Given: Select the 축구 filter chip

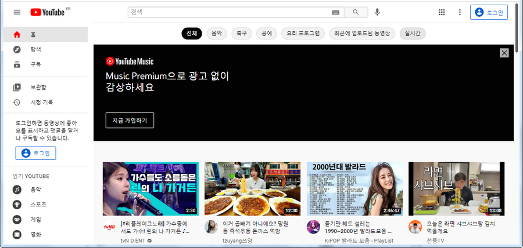Looking at the screenshot, I should tap(242, 33).
